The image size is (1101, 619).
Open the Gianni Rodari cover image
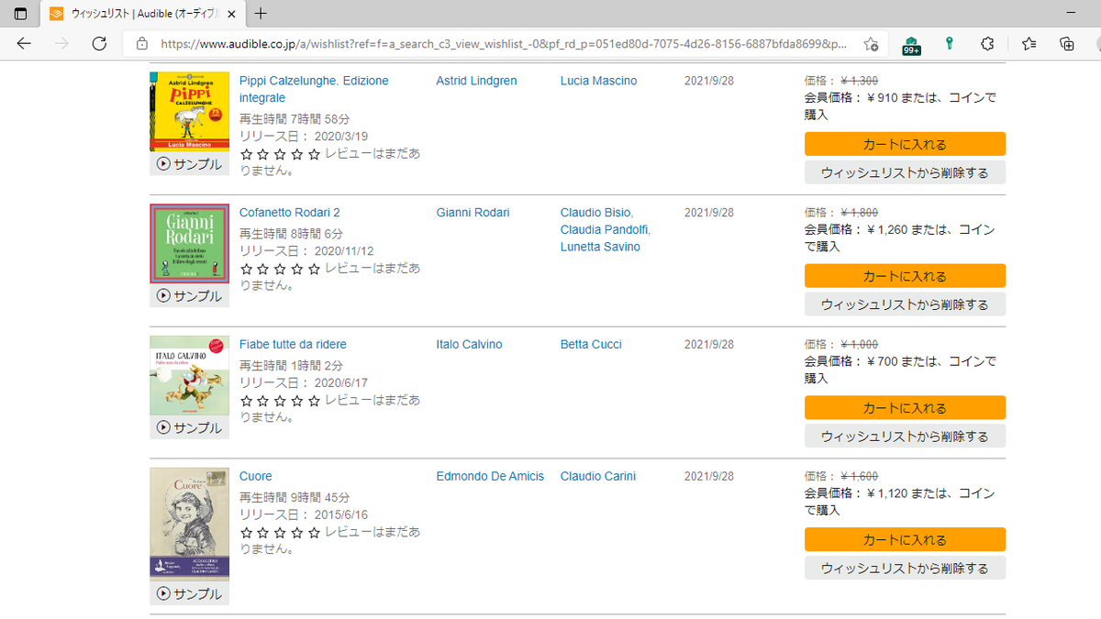pyautogui.click(x=190, y=244)
